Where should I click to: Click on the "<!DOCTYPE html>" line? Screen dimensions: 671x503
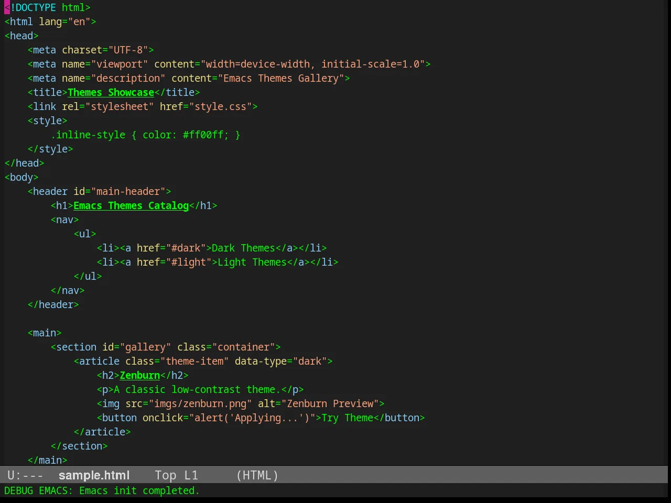click(x=47, y=7)
